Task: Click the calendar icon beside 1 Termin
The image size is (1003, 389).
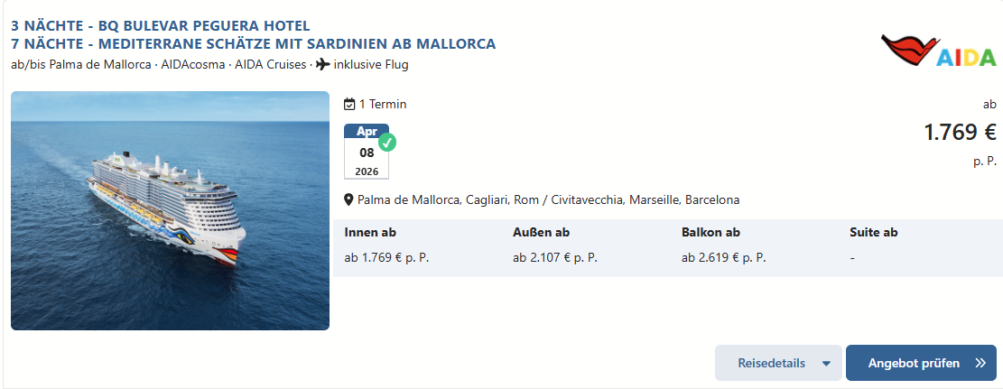Action: 349,105
